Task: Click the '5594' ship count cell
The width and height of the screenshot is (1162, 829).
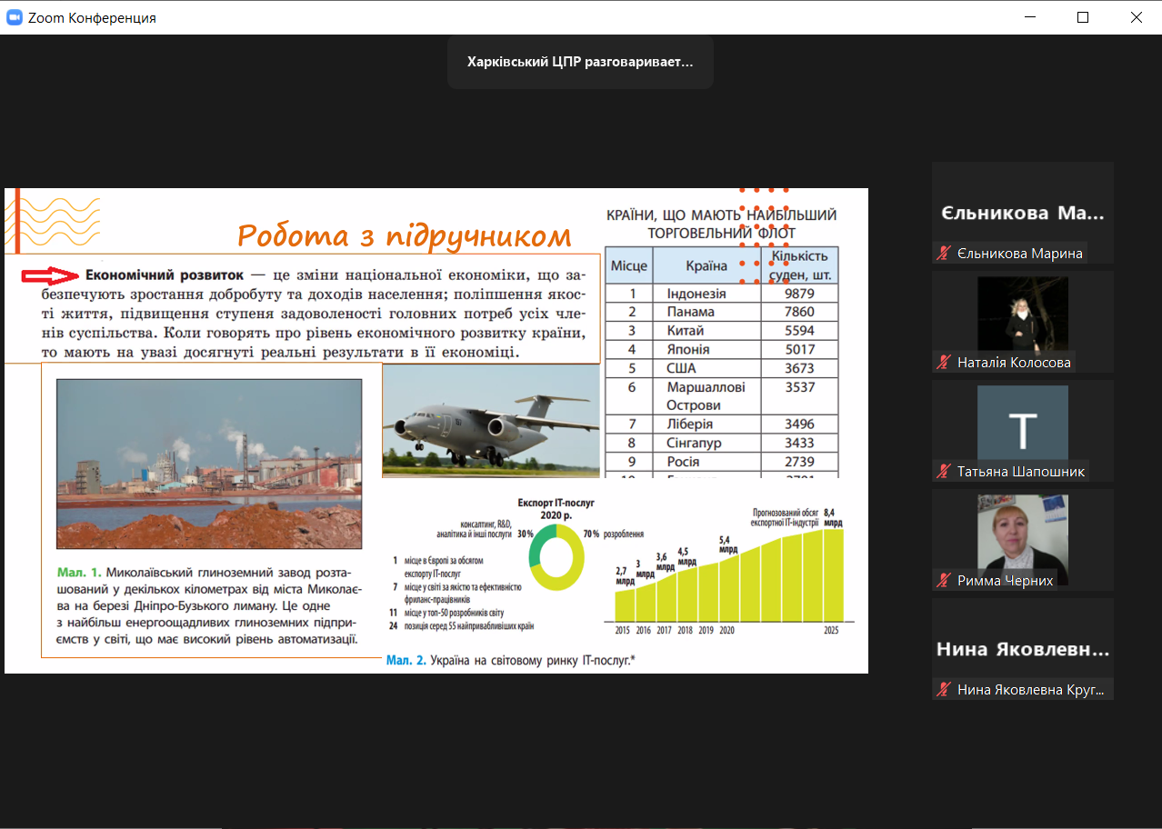Action: click(799, 331)
